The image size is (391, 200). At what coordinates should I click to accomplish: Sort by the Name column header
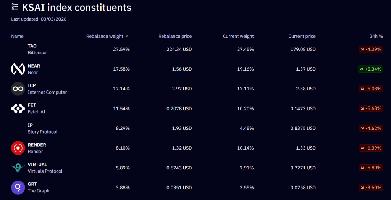(18, 37)
